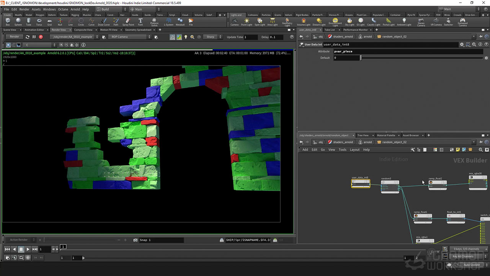This screenshot has height=276, width=490.
Task: Add a Spot Light from shelf
Action: (x=260, y=21)
